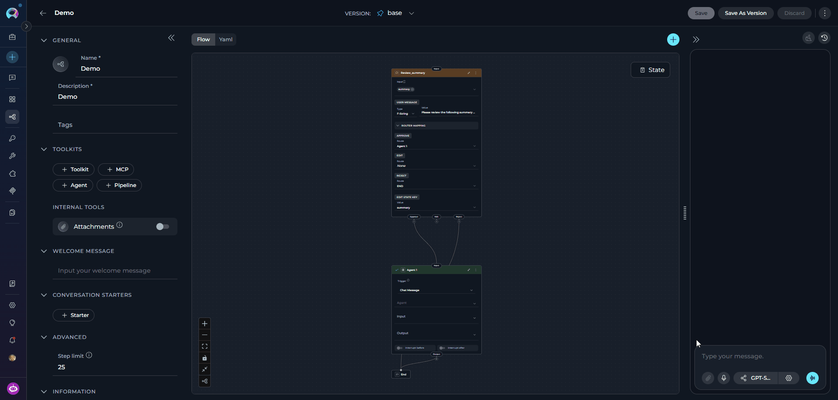
Task: Open the State panel button
Action: click(650, 70)
